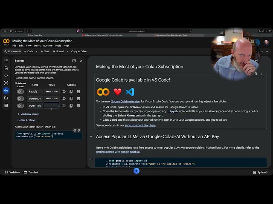This screenshot has height=204, width=273.
Task: Toggle notebook access for open_mis secret
Action: point(20,106)
